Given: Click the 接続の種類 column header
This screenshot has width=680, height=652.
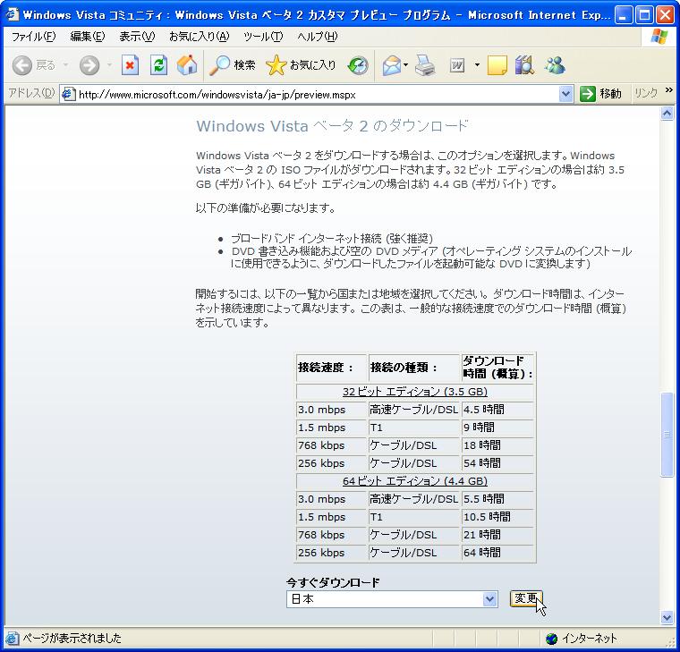Looking at the screenshot, I should pos(413,368).
